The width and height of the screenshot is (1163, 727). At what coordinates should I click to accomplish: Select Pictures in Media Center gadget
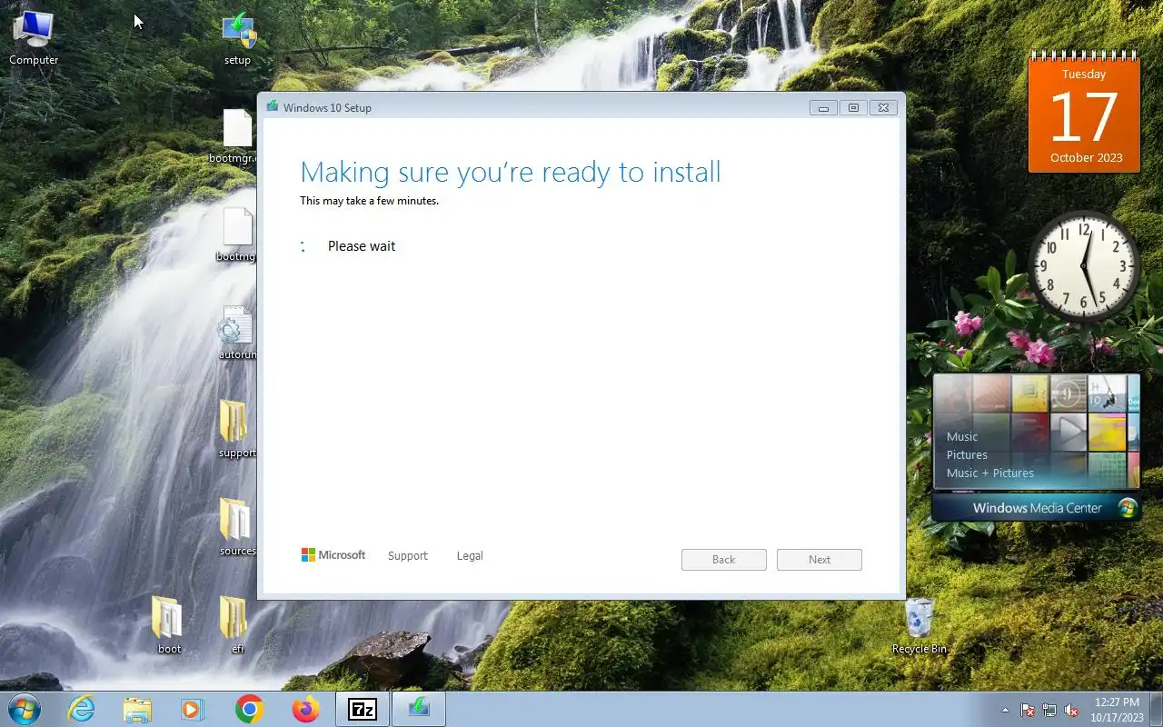coord(967,454)
